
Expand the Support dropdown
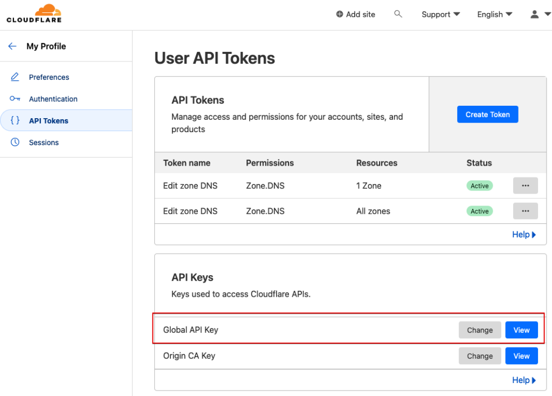441,15
